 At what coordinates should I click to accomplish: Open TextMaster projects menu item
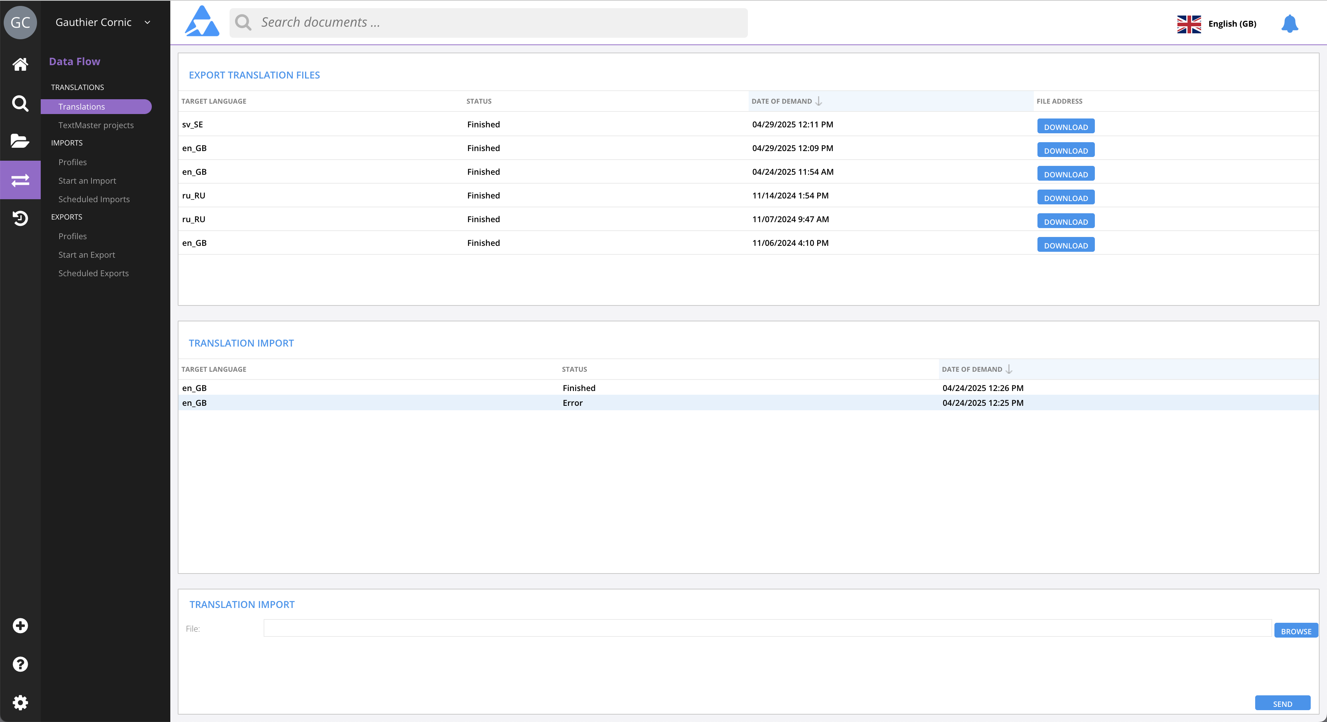click(x=96, y=125)
